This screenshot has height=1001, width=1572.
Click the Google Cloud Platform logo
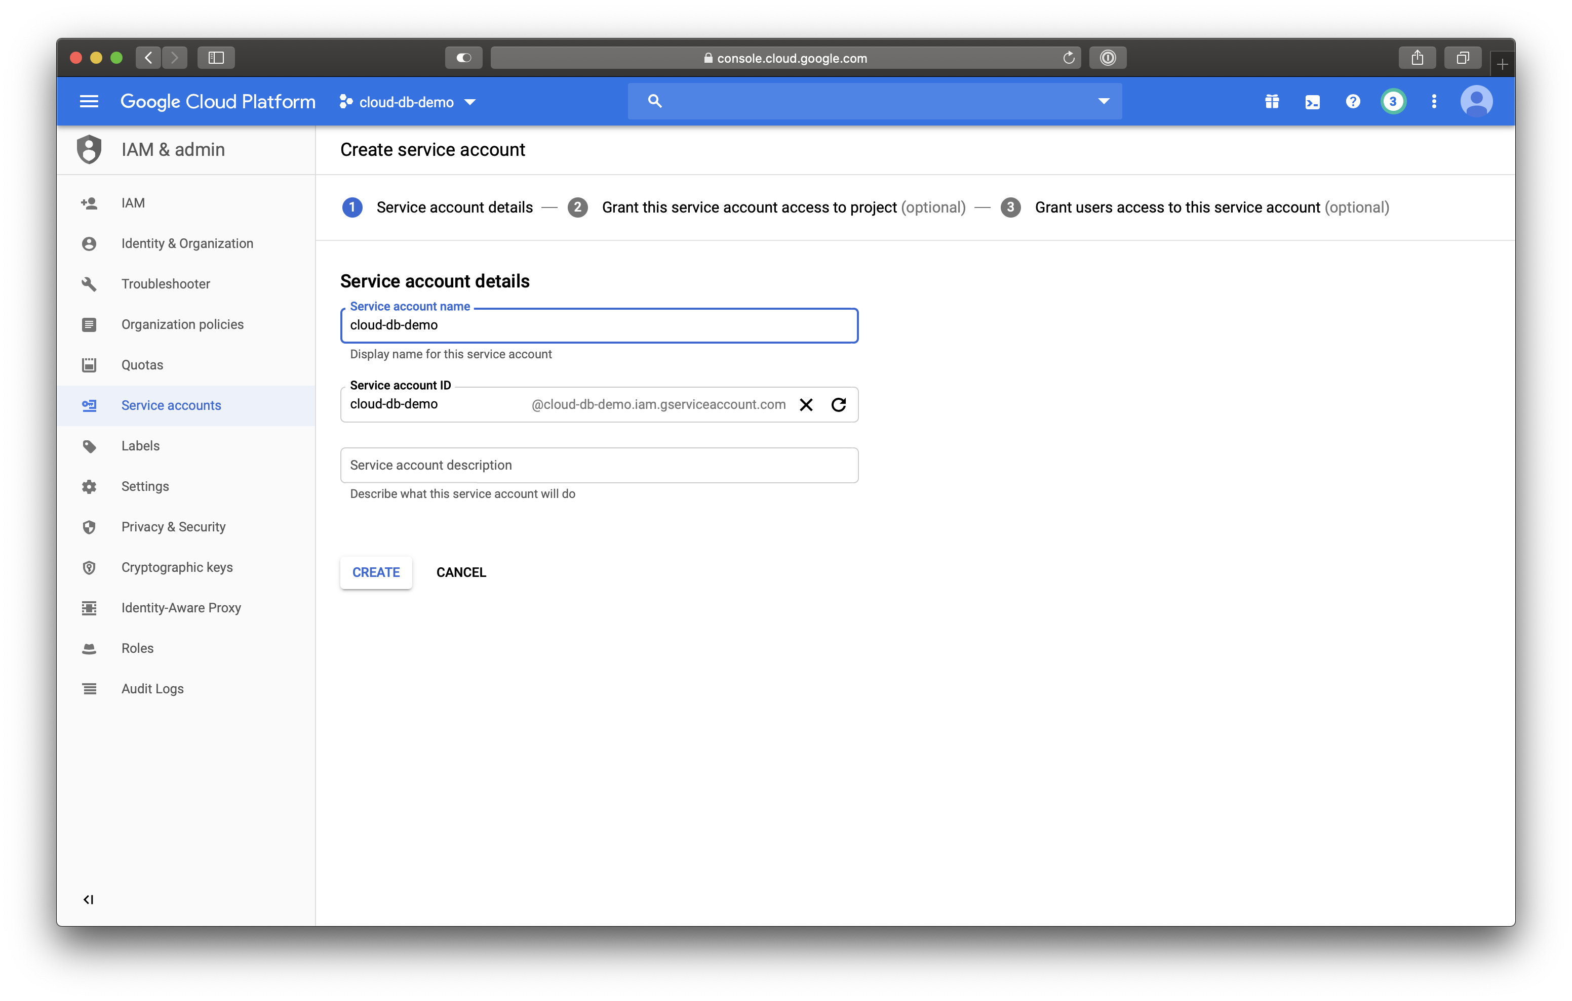[217, 102]
